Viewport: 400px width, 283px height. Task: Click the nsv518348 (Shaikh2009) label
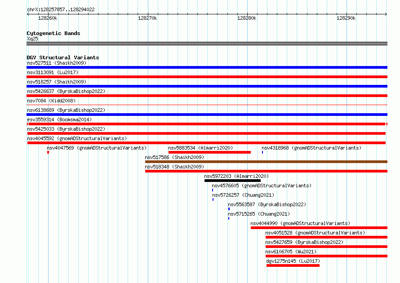tap(174, 167)
